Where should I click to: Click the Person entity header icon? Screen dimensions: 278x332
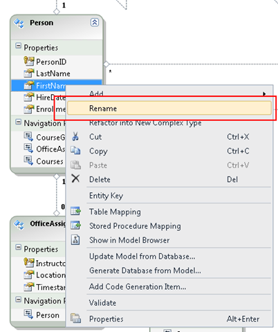coord(19,23)
